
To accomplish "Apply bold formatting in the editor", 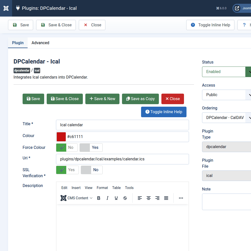I will tap(99, 198).
